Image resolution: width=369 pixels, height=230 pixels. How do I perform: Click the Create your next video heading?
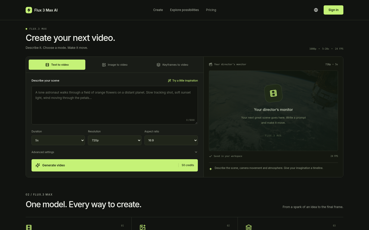click(x=70, y=38)
